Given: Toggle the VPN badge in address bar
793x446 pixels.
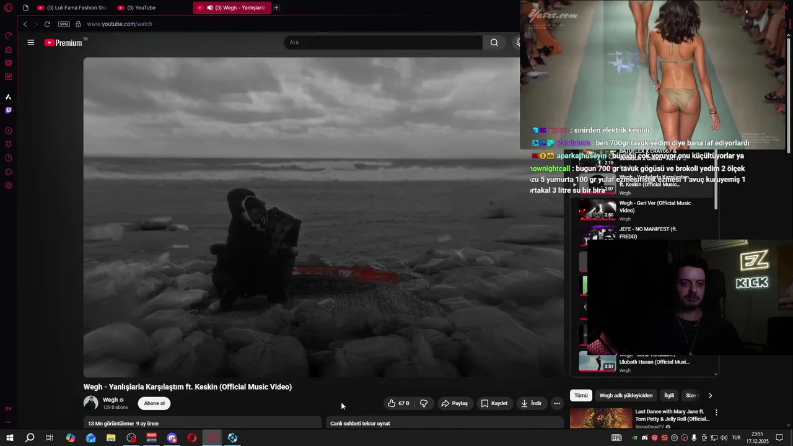Looking at the screenshot, I should tap(64, 24).
